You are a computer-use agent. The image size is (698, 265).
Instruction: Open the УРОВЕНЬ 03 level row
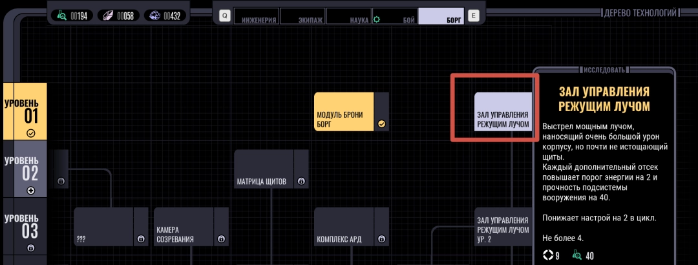coord(25,226)
